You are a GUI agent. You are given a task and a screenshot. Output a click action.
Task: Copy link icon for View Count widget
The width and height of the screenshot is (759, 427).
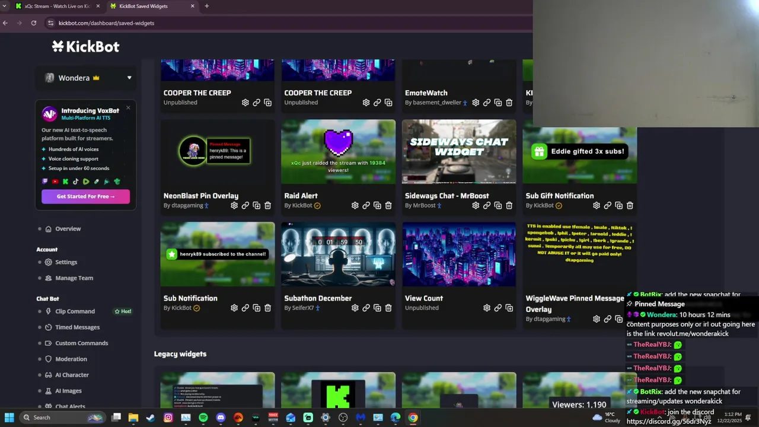[x=498, y=308]
